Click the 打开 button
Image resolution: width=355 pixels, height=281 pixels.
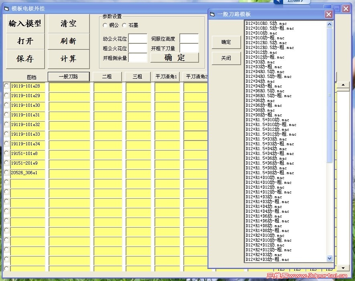pos(25,41)
